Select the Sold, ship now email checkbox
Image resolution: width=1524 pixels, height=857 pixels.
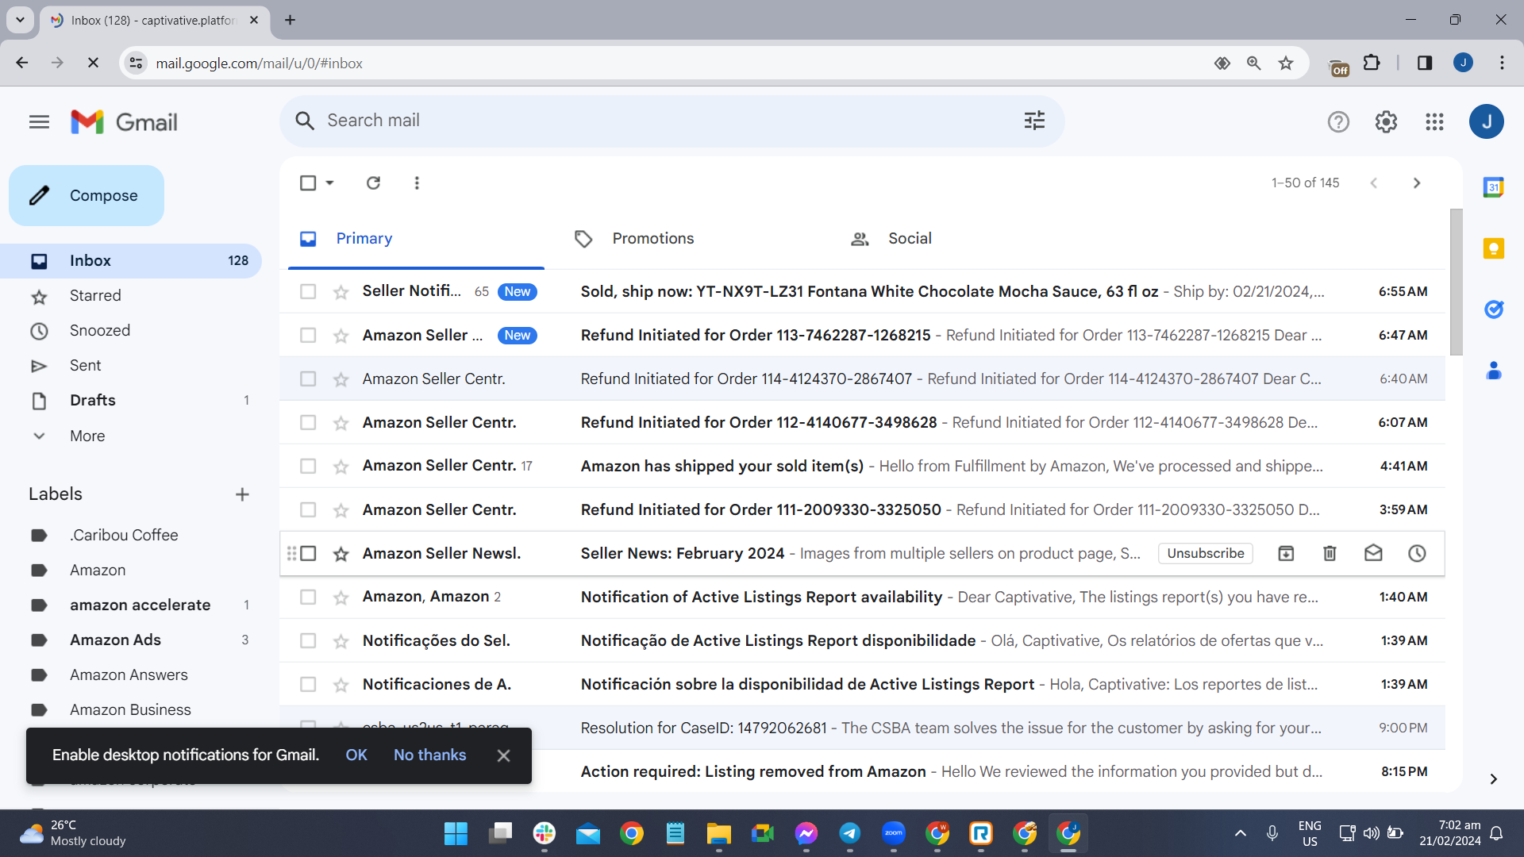click(308, 292)
